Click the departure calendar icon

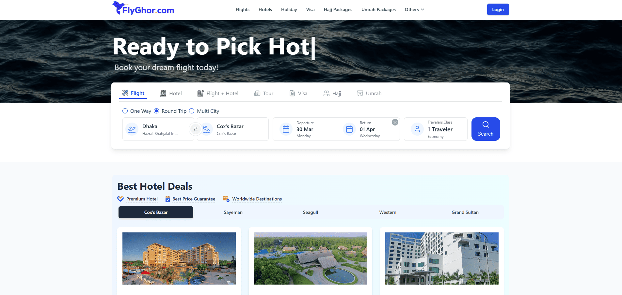pyautogui.click(x=286, y=129)
